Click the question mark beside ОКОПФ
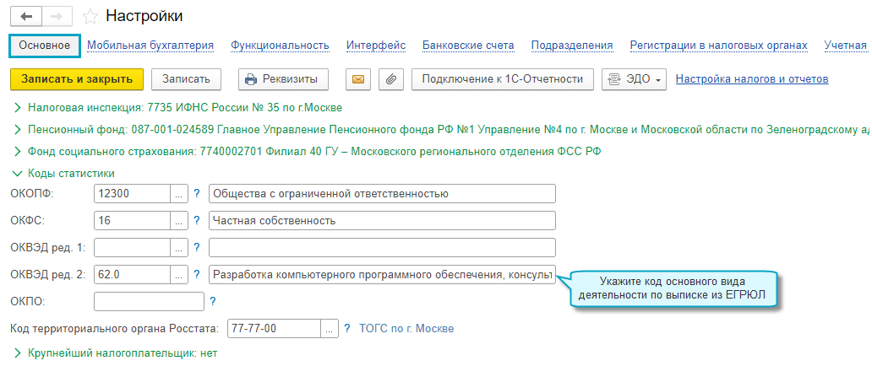 click(x=197, y=194)
